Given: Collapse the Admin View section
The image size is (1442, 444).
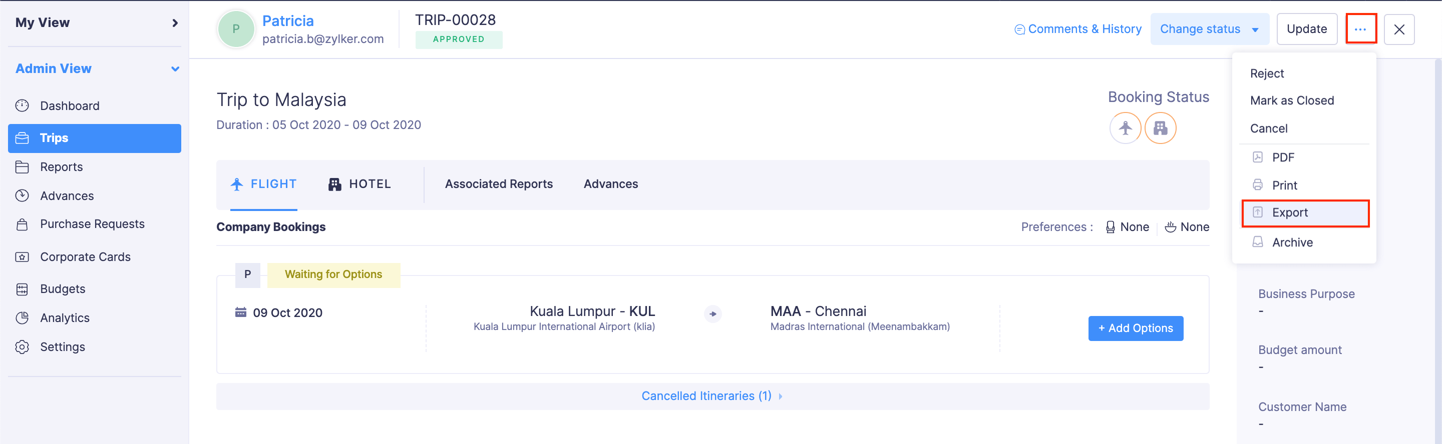Looking at the screenshot, I should pyautogui.click(x=175, y=69).
